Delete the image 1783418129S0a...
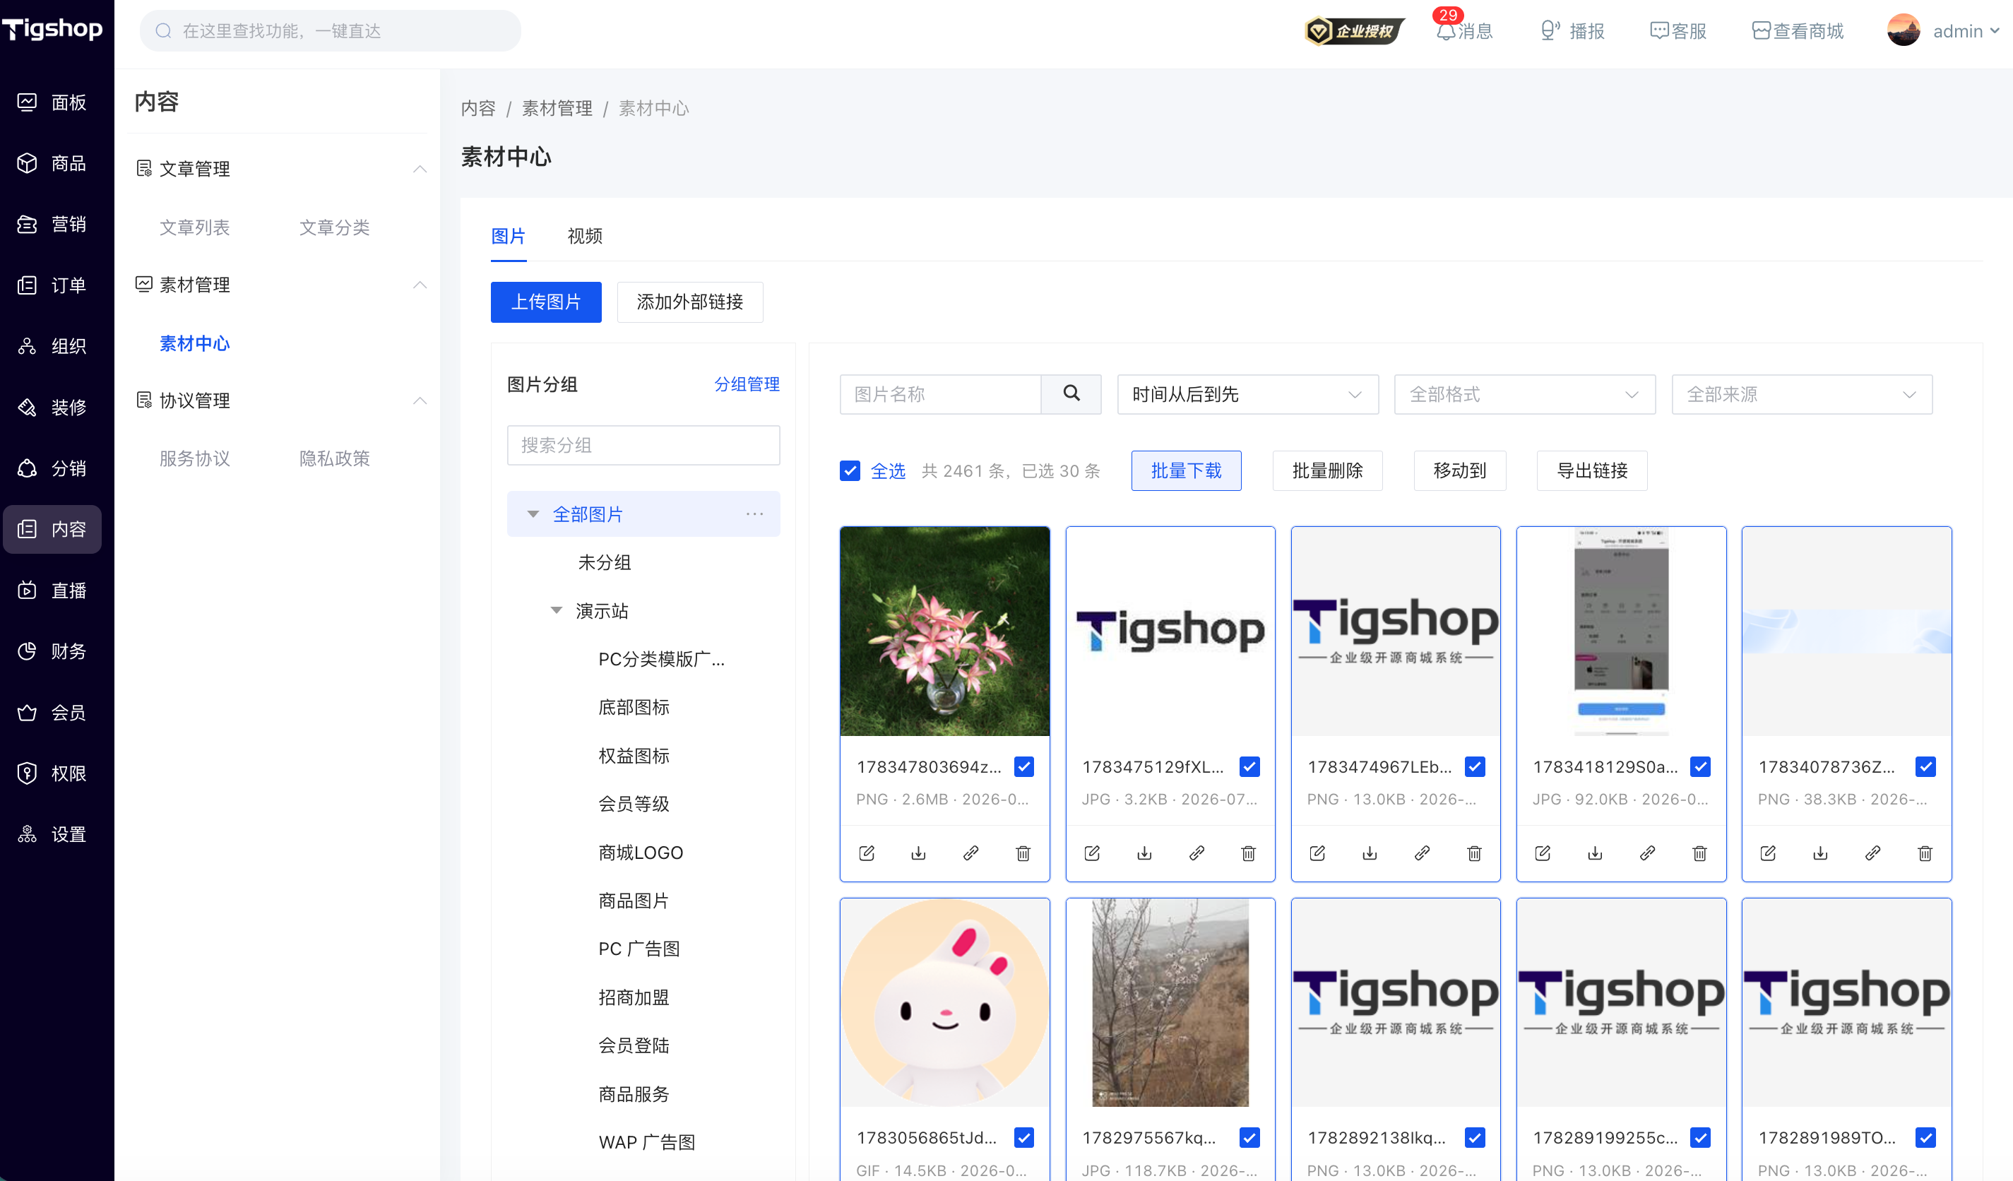Screen dimensions: 2013x1181 tap(1700, 853)
